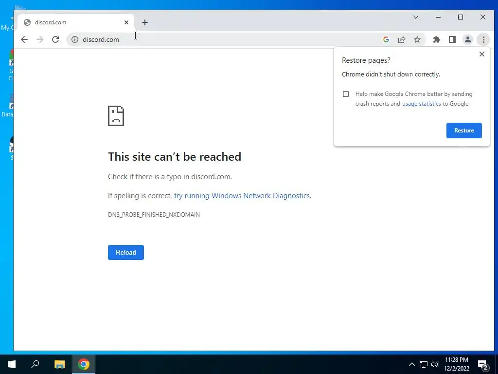Click the Chrome taskbar icon
Screen dimensions: 498x374
coord(84,364)
